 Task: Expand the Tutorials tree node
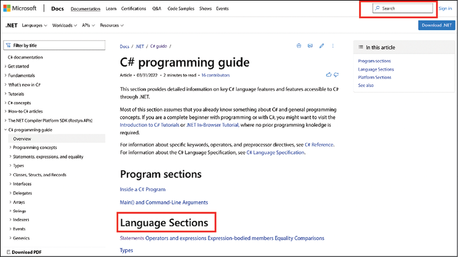[5, 94]
